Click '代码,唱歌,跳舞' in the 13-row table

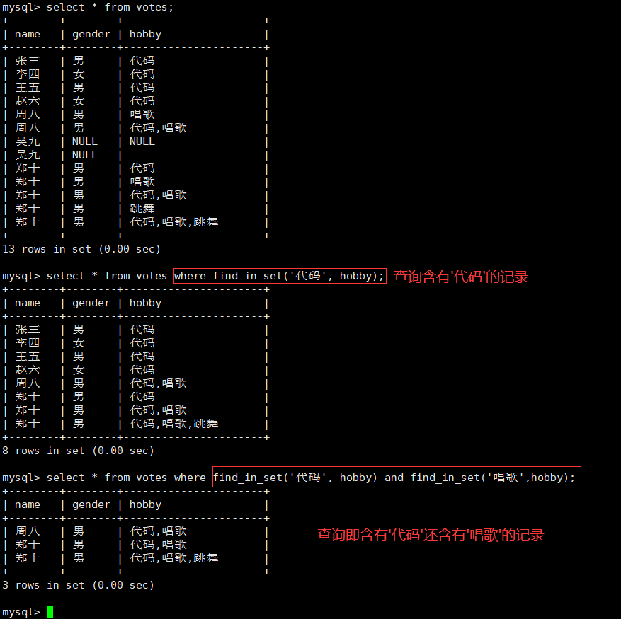tap(174, 221)
